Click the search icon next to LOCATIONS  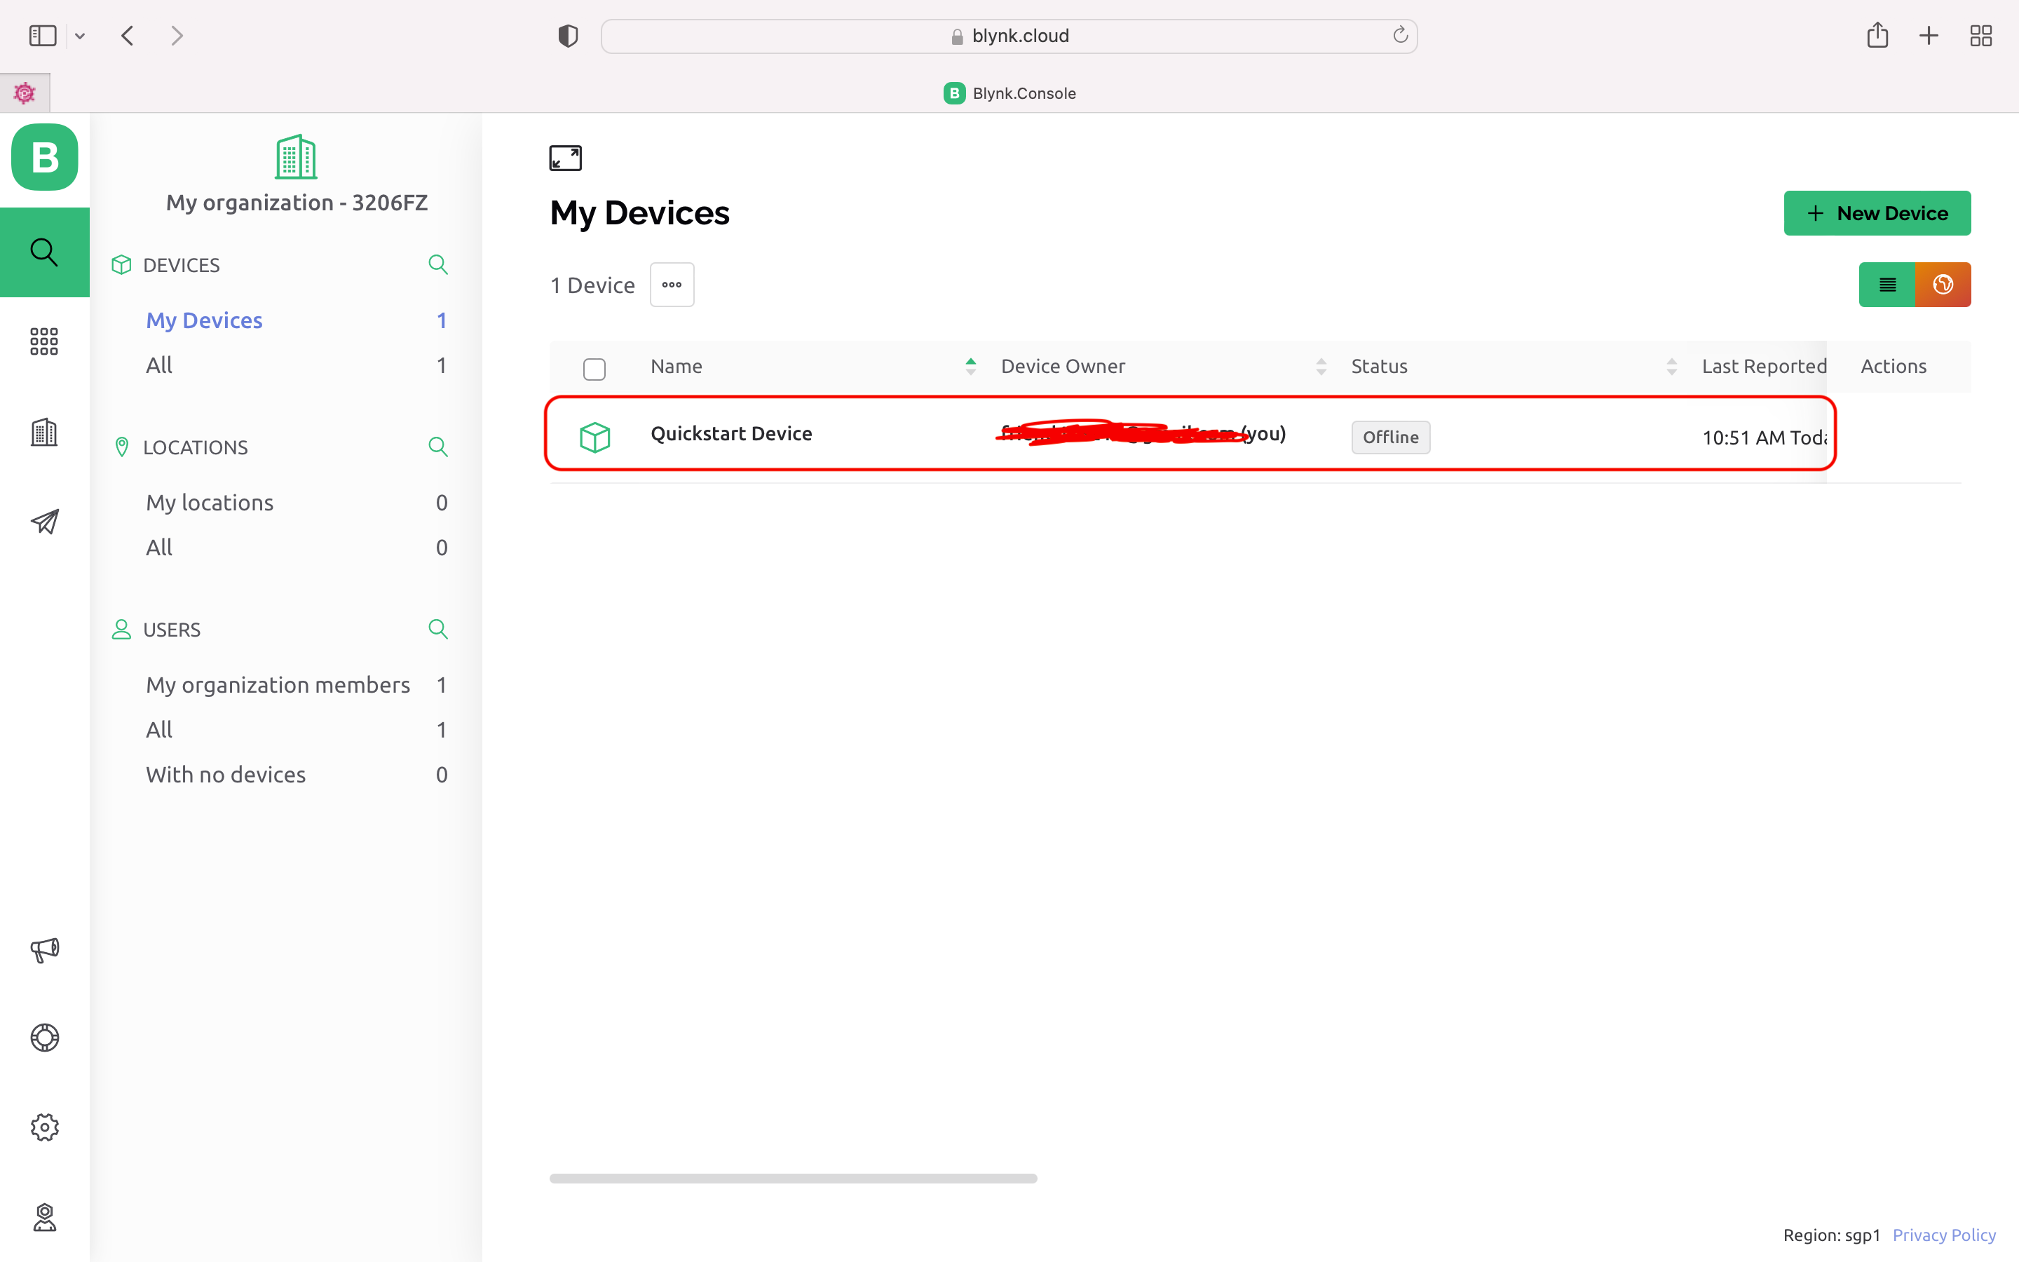438,447
